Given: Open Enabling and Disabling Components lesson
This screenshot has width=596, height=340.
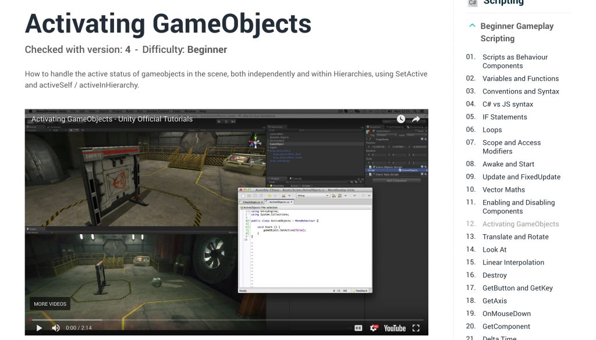Looking at the screenshot, I should click(x=519, y=207).
